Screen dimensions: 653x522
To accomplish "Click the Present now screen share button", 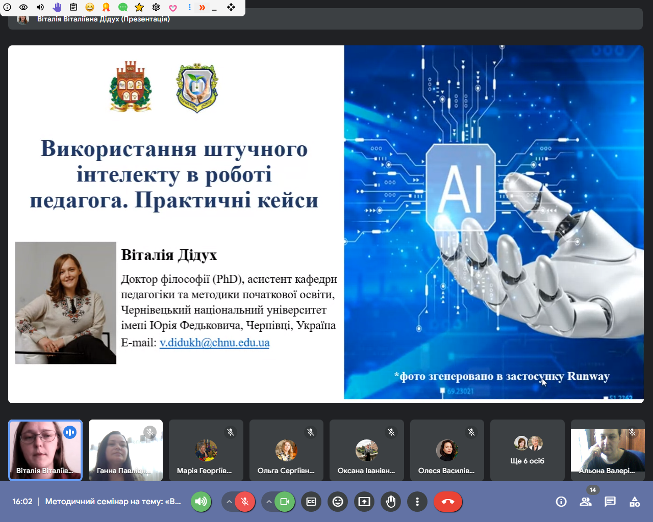I will point(364,502).
